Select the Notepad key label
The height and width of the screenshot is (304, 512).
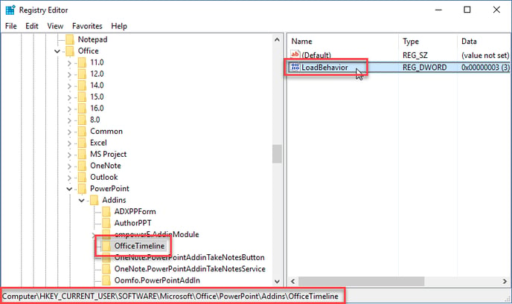pyautogui.click(x=92, y=39)
